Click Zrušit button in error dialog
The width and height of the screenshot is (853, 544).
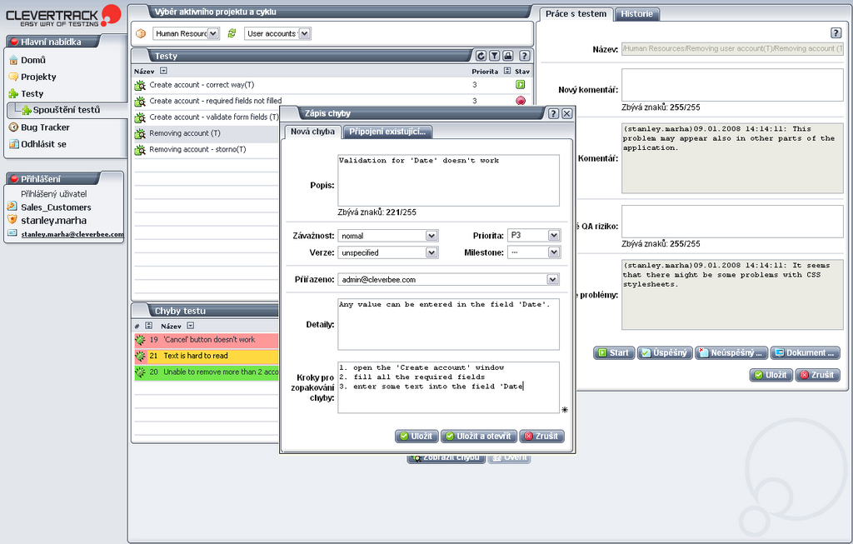pyautogui.click(x=541, y=437)
